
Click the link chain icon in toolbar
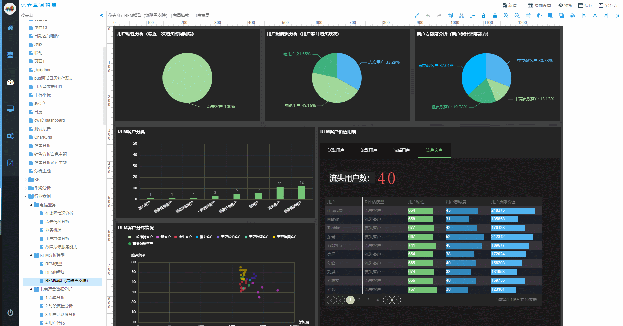tap(417, 16)
